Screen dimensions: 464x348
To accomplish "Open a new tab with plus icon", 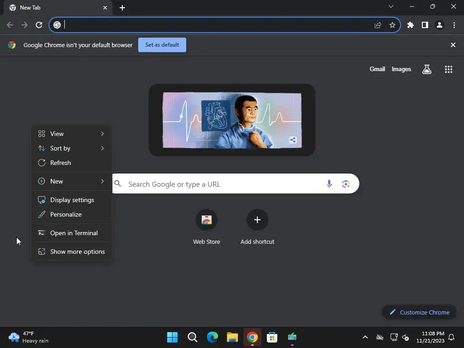I will pos(122,8).
